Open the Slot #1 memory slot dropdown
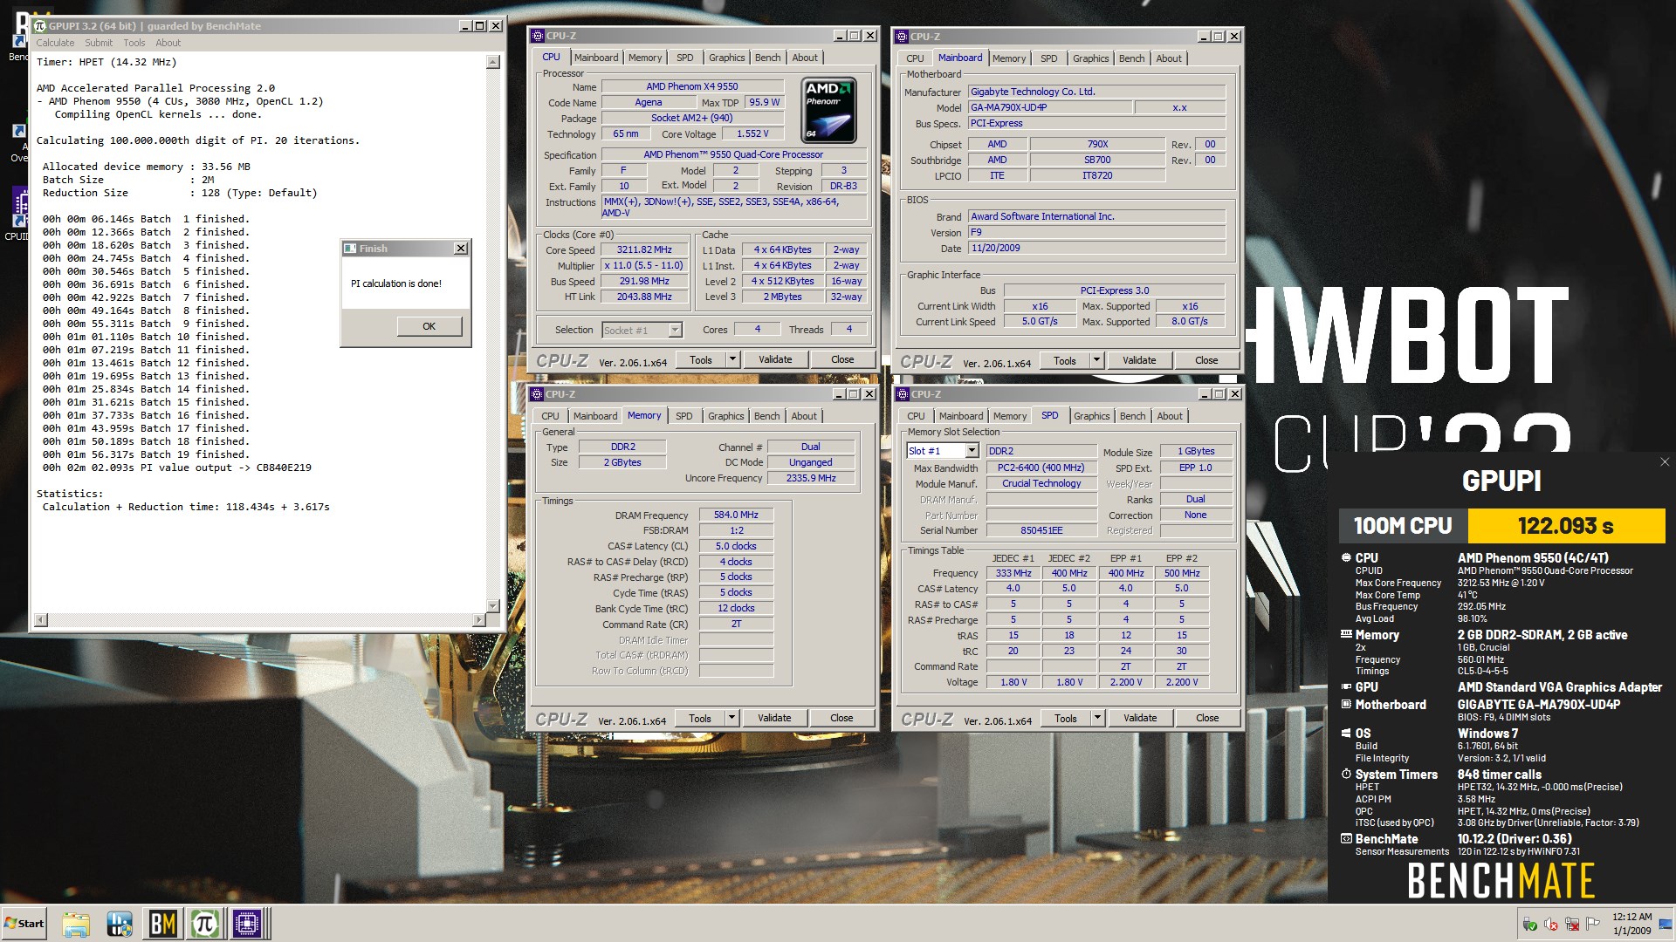The image size is (1676, 942). pyautogui.click(x=972, y=451)
